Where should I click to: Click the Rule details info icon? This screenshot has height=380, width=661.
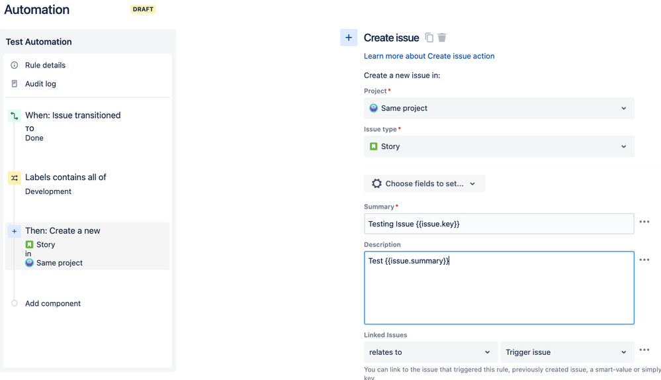click(15, 65)
